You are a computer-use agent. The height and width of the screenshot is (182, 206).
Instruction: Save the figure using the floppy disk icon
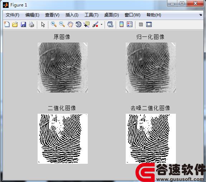point(23,24)
